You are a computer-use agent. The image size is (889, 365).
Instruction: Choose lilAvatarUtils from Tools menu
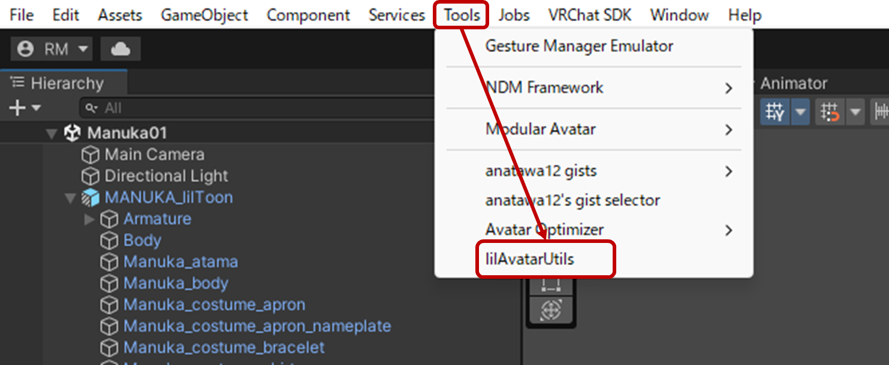coord(529,259)
